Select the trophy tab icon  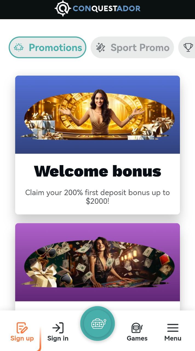(188, 47)
